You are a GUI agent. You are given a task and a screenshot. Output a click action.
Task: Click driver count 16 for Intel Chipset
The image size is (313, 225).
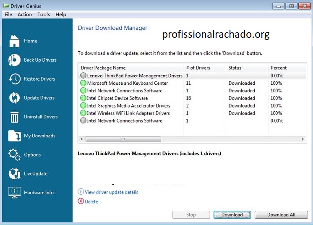tap(188, 98)
